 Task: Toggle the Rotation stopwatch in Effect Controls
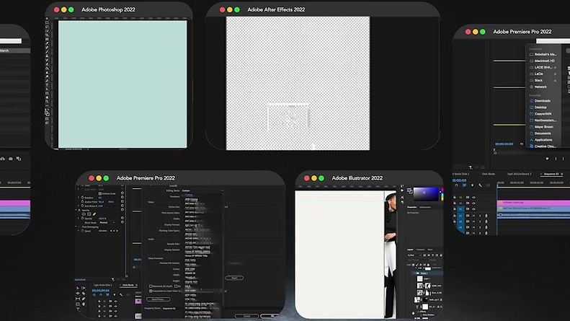pos(83,198)
